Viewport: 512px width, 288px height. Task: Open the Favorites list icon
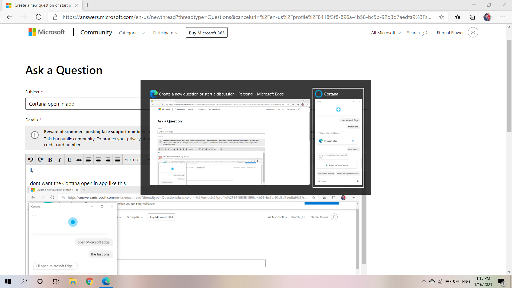[458, 17]
